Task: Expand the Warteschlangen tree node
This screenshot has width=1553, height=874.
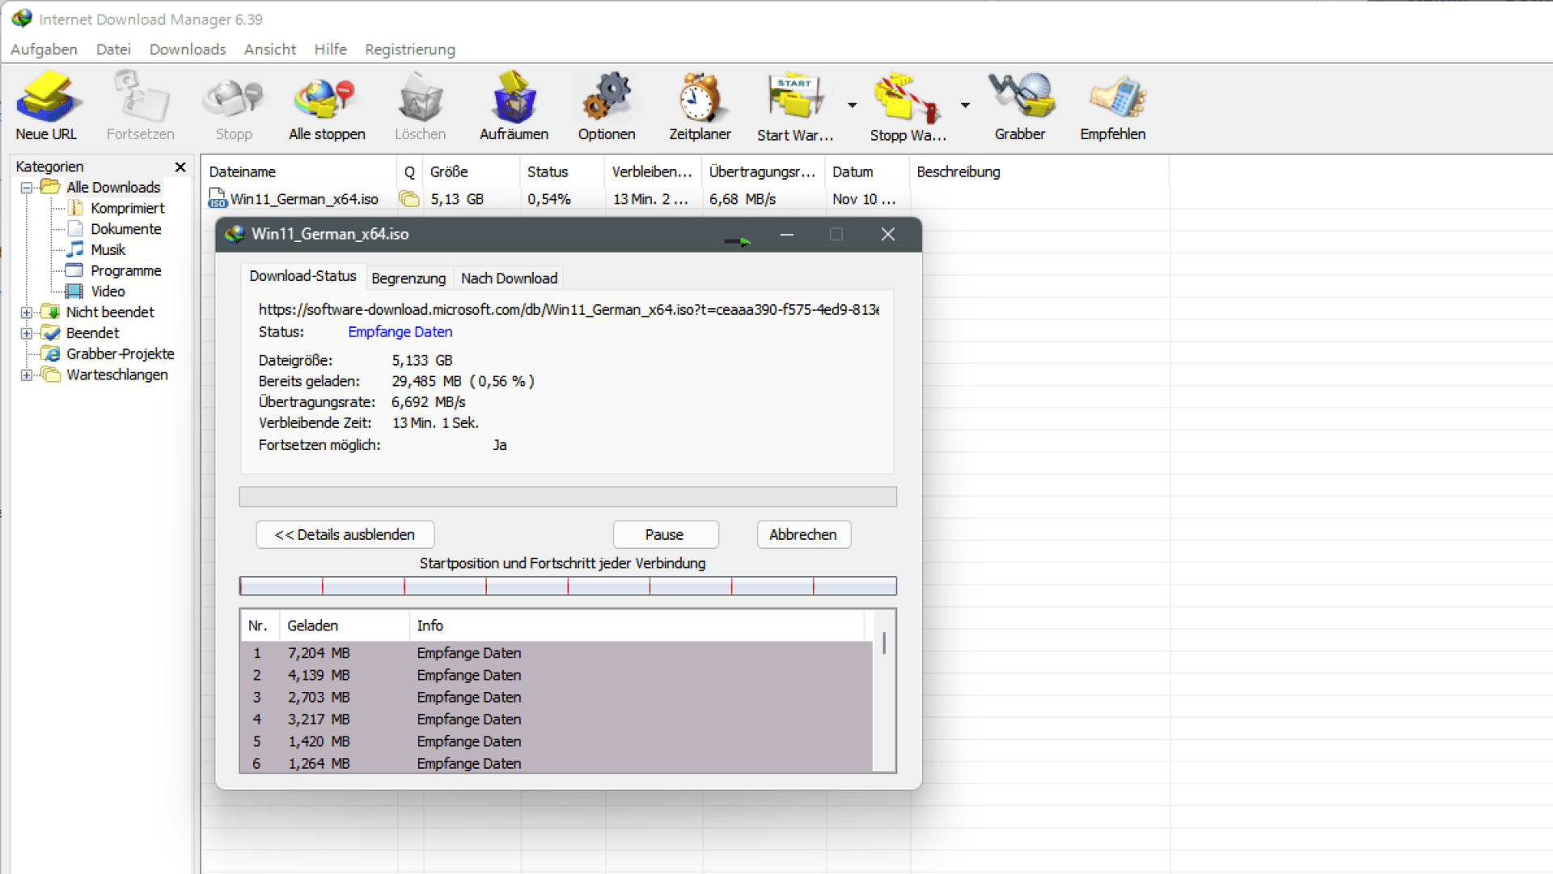Action: pyautogui.click(x=27, y=375)
